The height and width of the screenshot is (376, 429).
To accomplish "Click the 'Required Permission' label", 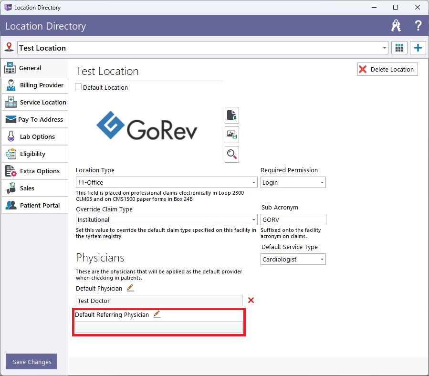I will (289, 170).
